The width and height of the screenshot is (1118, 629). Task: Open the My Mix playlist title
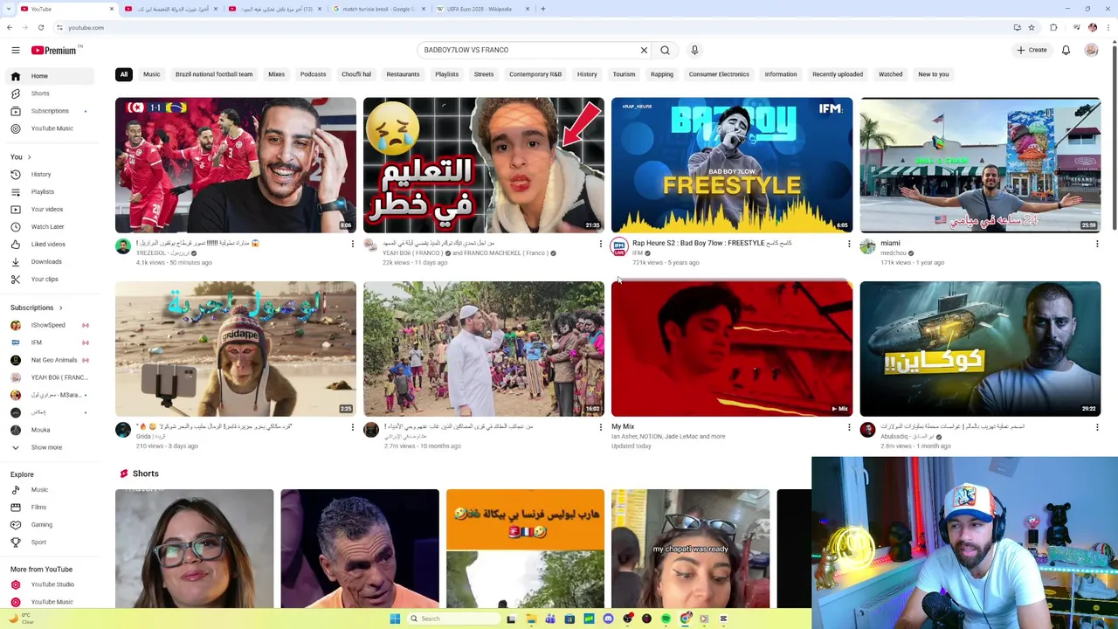[x=623, y=426]
